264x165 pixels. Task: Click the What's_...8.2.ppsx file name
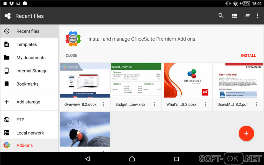coord(181,104)
